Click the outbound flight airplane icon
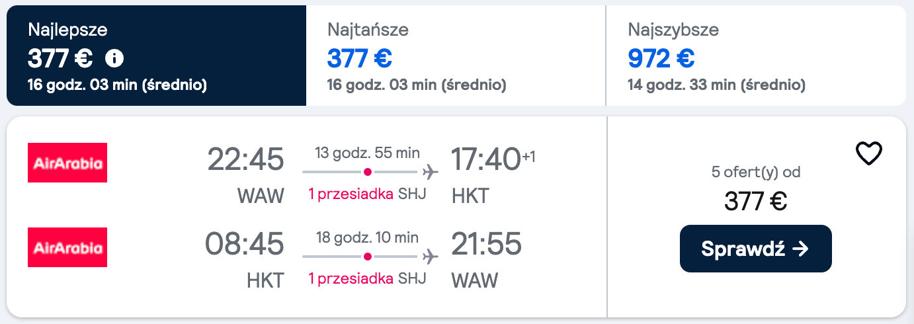This screenshot has width=914, height=324. tap(430, 173)
